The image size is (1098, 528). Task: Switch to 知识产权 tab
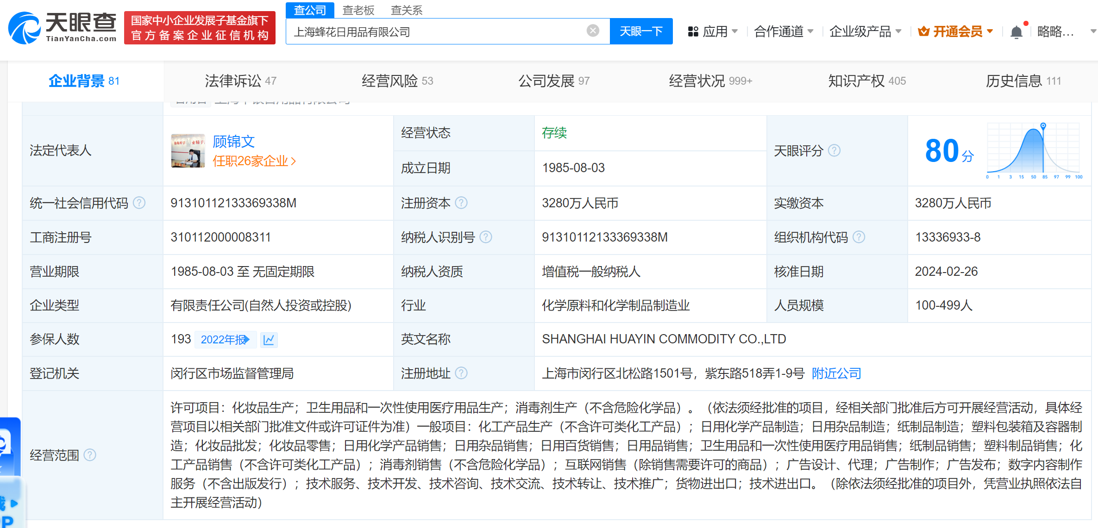pyautogui.click(x=866, y=81)
